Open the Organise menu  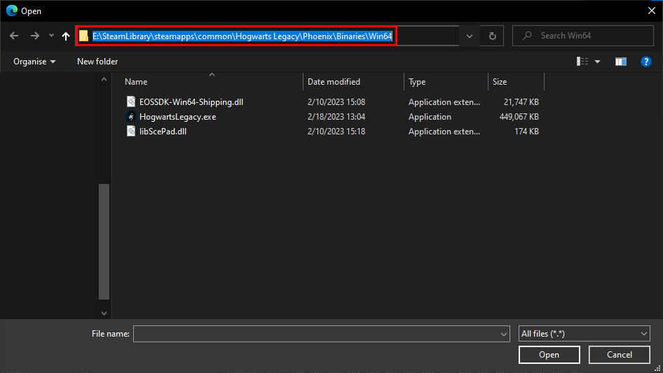[34, 62]
